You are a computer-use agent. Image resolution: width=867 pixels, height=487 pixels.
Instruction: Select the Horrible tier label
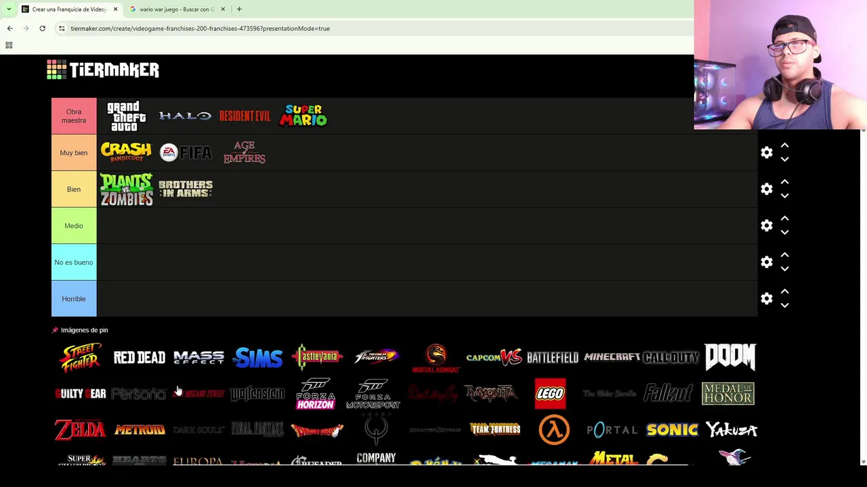pos(74,299)
